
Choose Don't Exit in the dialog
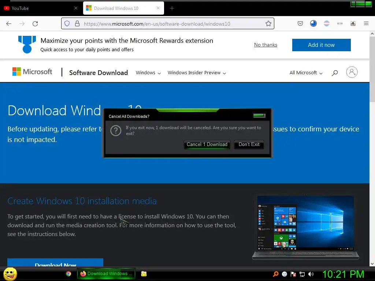[249, 144]
